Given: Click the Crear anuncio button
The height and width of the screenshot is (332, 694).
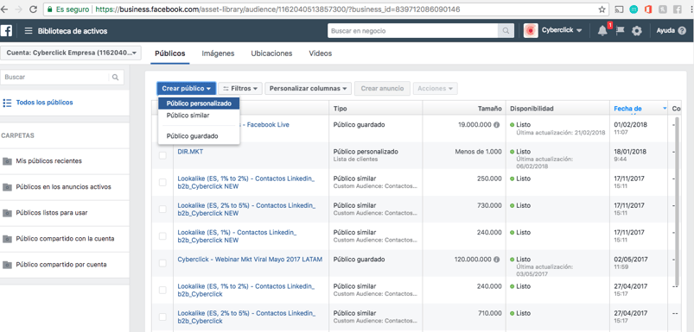Looking at the screenshot, I should click(x=382, y=88).
